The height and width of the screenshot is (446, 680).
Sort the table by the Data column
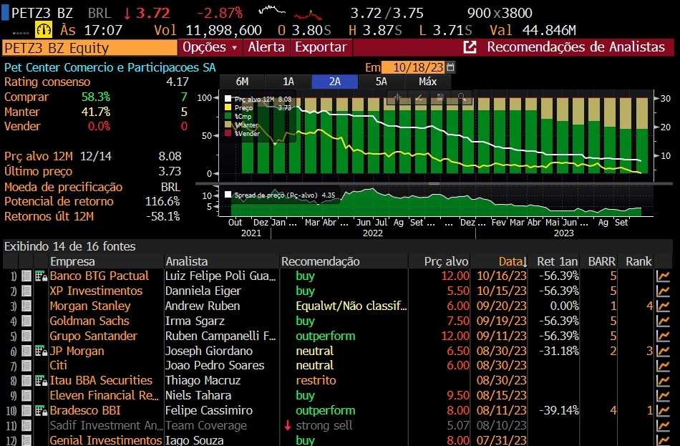pyautogui.click(x=513, y=261)
